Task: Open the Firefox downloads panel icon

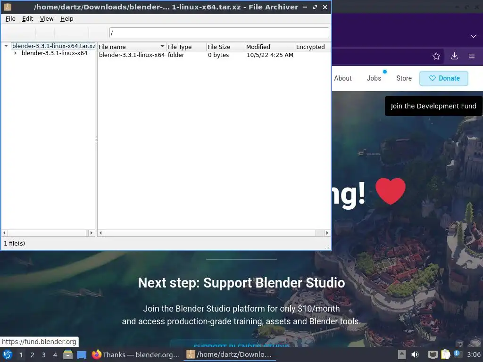Action: pos(454,56)
